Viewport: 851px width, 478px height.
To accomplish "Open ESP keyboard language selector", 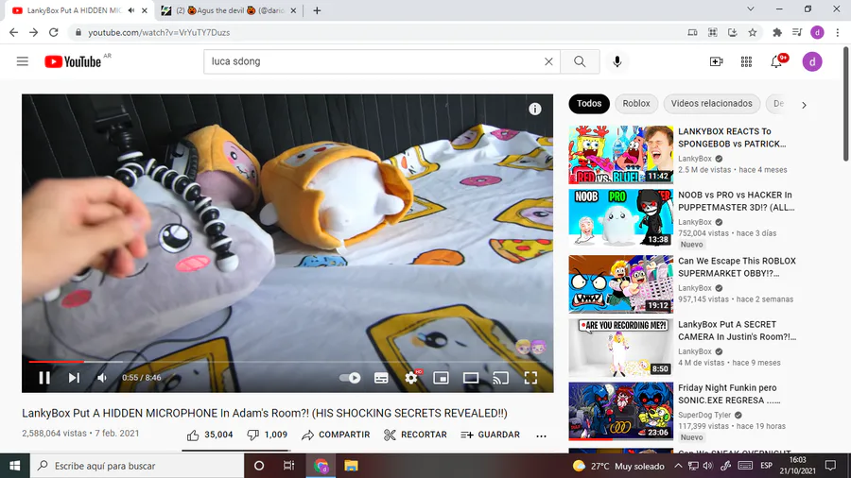I will (766, 466).
